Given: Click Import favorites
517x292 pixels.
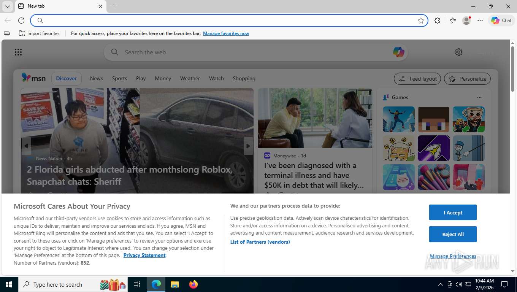Looking at the screenshot, I should [x=39, y=33].
